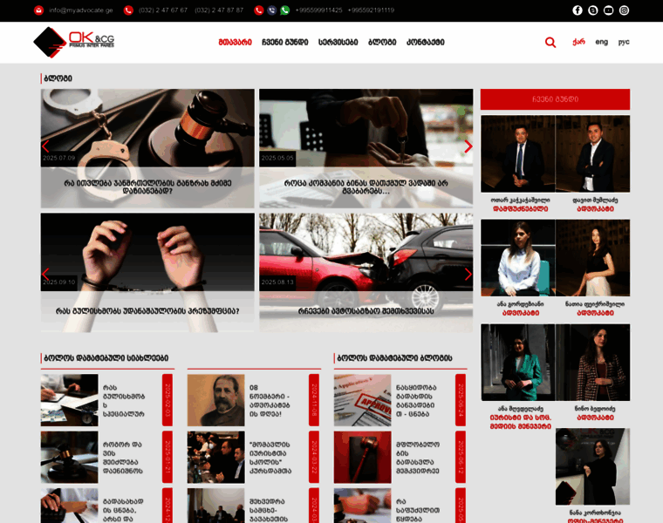
Task: Click ადვოკატი label under დავით მუმლაძე
Action: [x=595, y=209]
